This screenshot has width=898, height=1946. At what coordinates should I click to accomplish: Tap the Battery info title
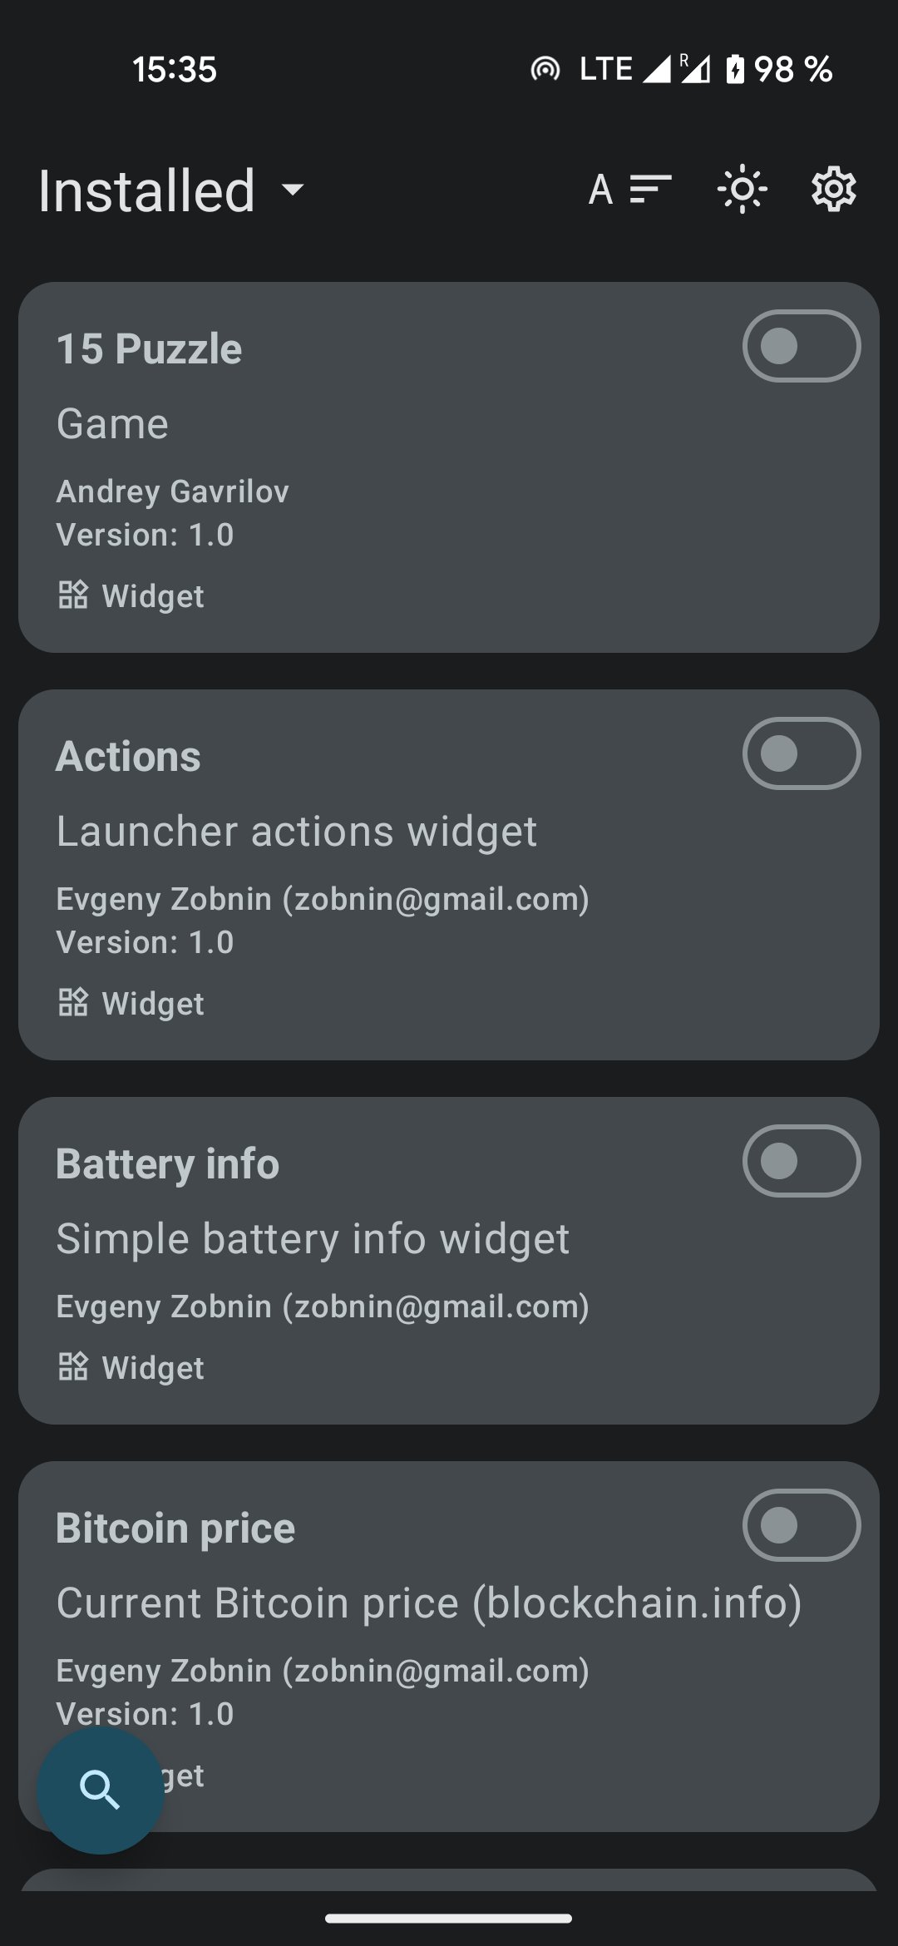click(x=167, y=1163)
